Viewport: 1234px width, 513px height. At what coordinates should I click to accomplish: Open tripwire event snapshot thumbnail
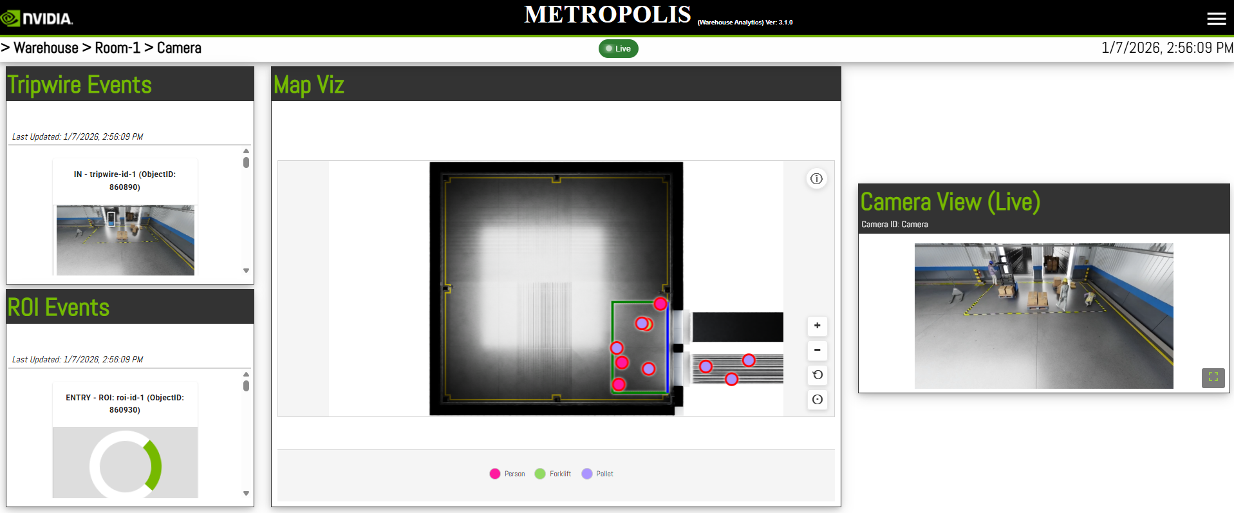coord(125,240)
